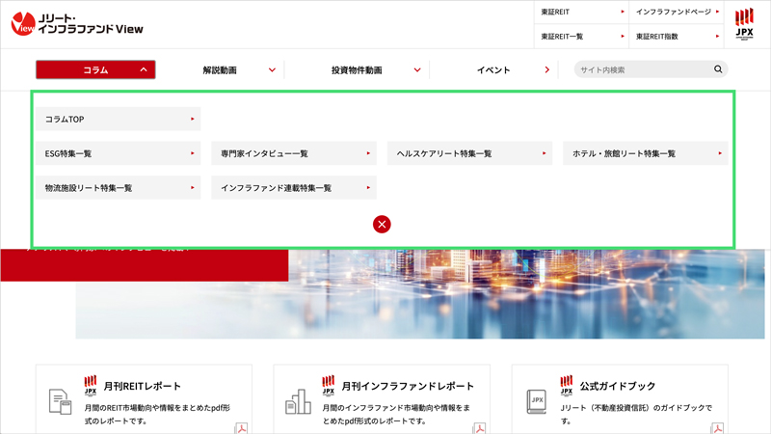Open the 東証REIT一覧 link
Image resolution: width=771 pixels, height=434 pixels.
pos(581,37)
